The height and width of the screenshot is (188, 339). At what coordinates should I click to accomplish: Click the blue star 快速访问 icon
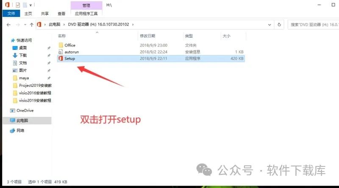coord(13,40)
